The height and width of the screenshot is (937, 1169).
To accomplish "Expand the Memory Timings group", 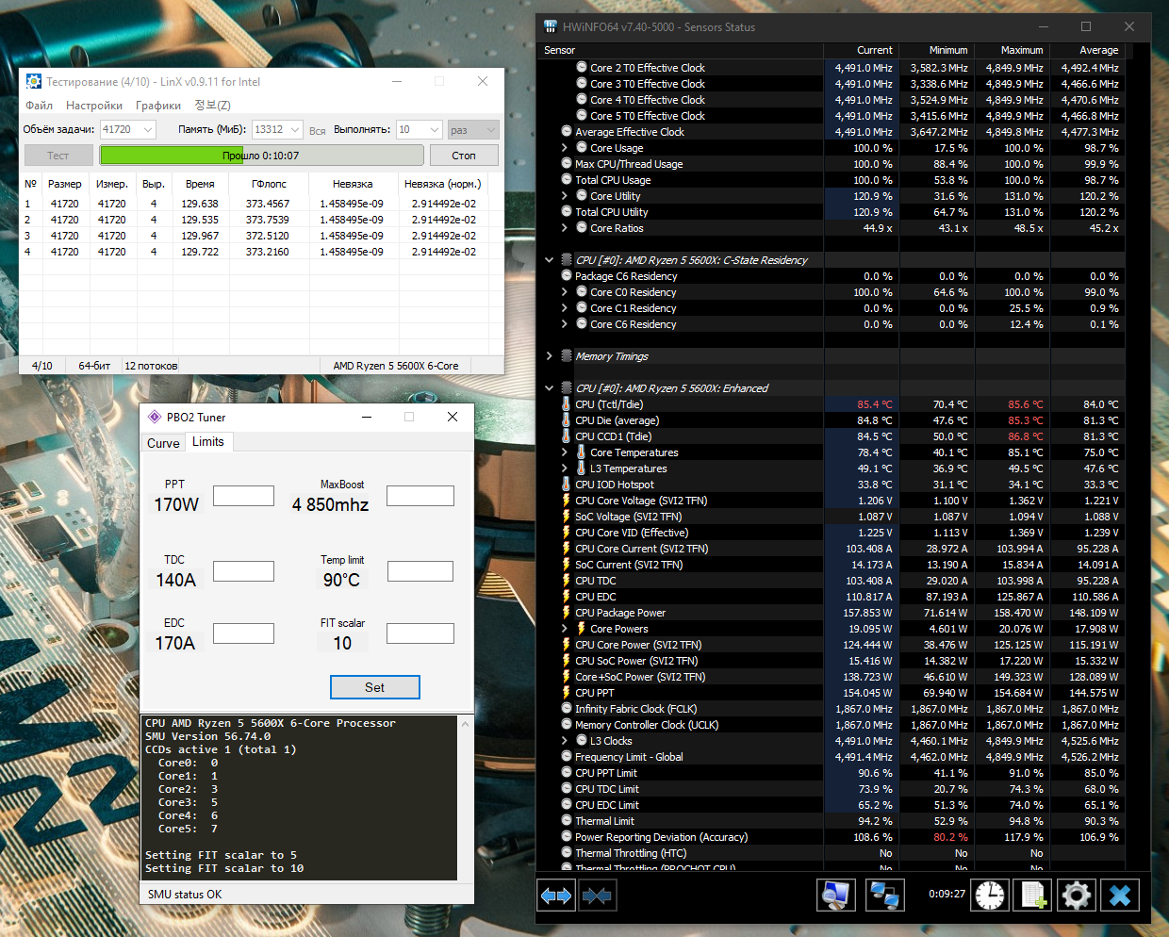I will tap(550, 356).
